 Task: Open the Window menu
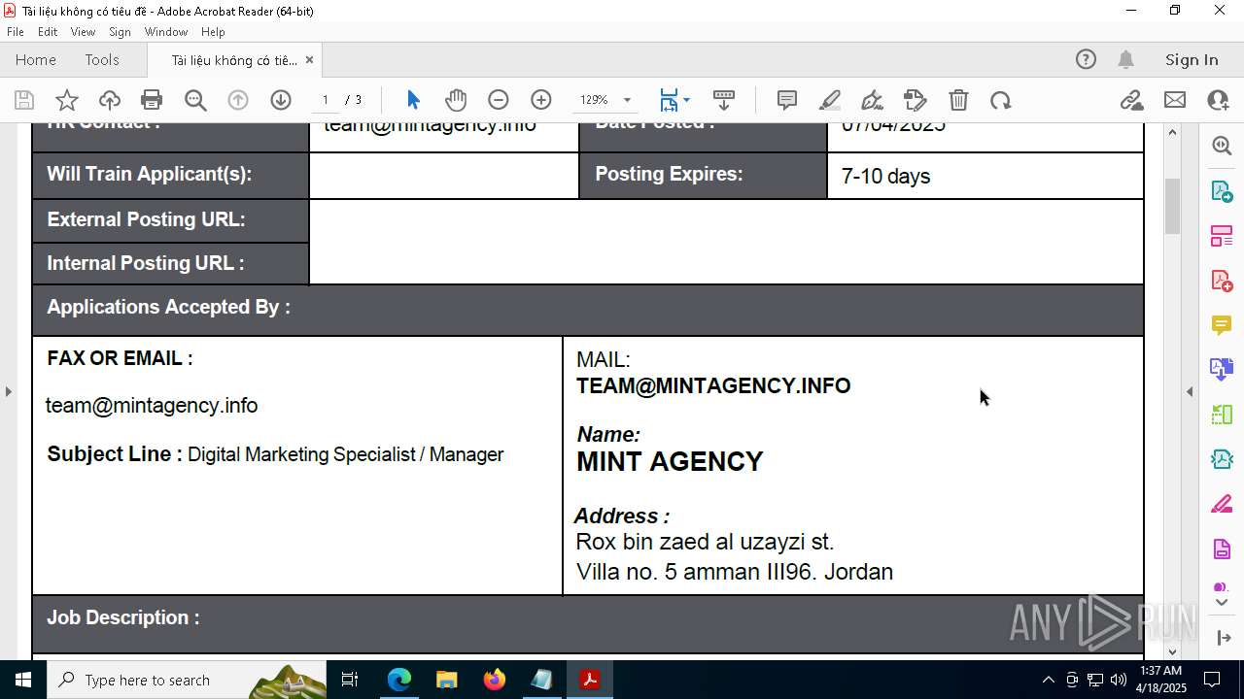point(166,32)
